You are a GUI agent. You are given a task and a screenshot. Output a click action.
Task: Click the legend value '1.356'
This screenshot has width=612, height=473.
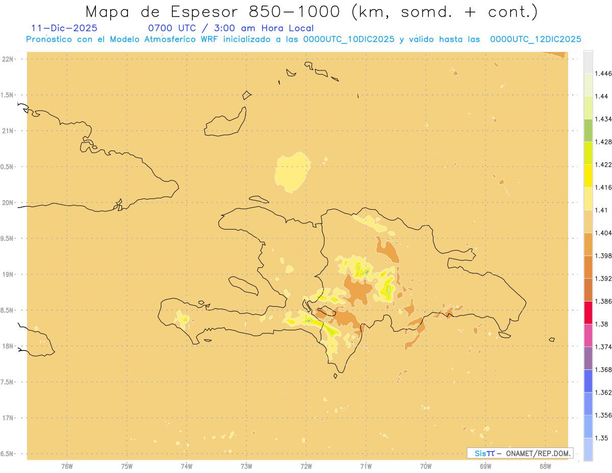[x=603, y=415]
